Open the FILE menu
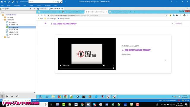Screen dimensions: 190x107 pos(2,5)
